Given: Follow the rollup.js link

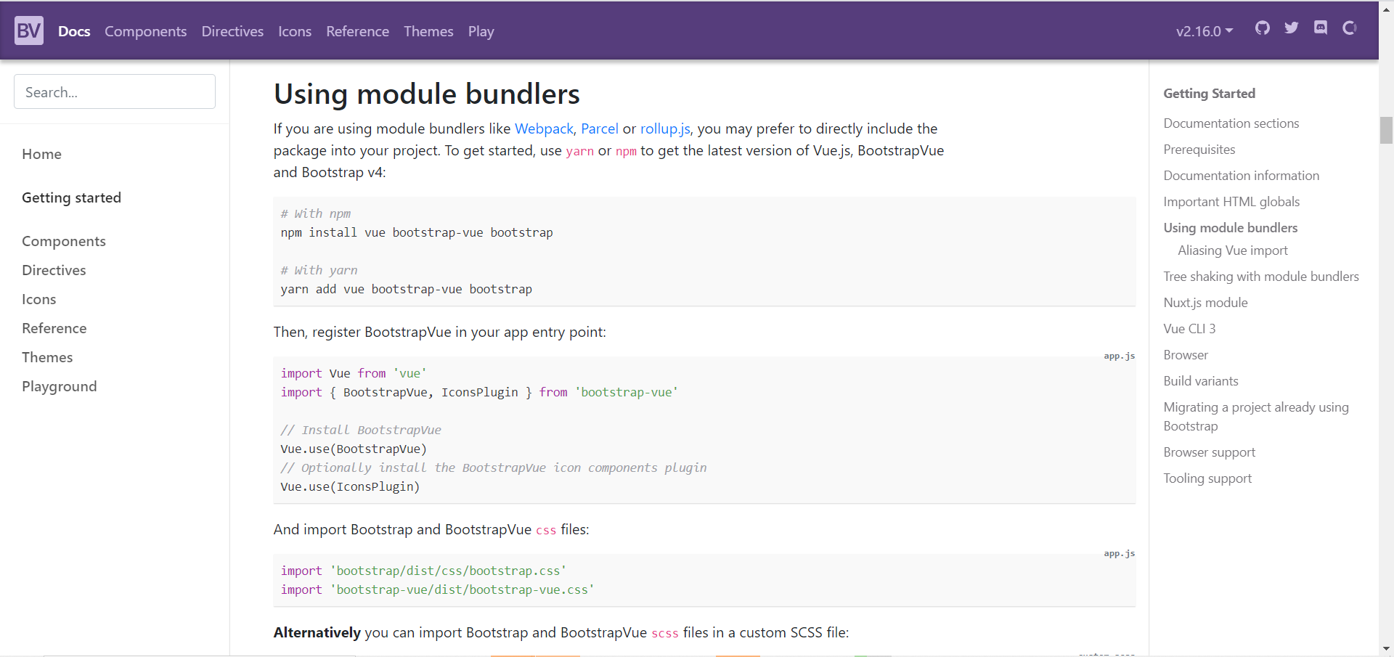Looking at the screenshot, I should 665,128.
